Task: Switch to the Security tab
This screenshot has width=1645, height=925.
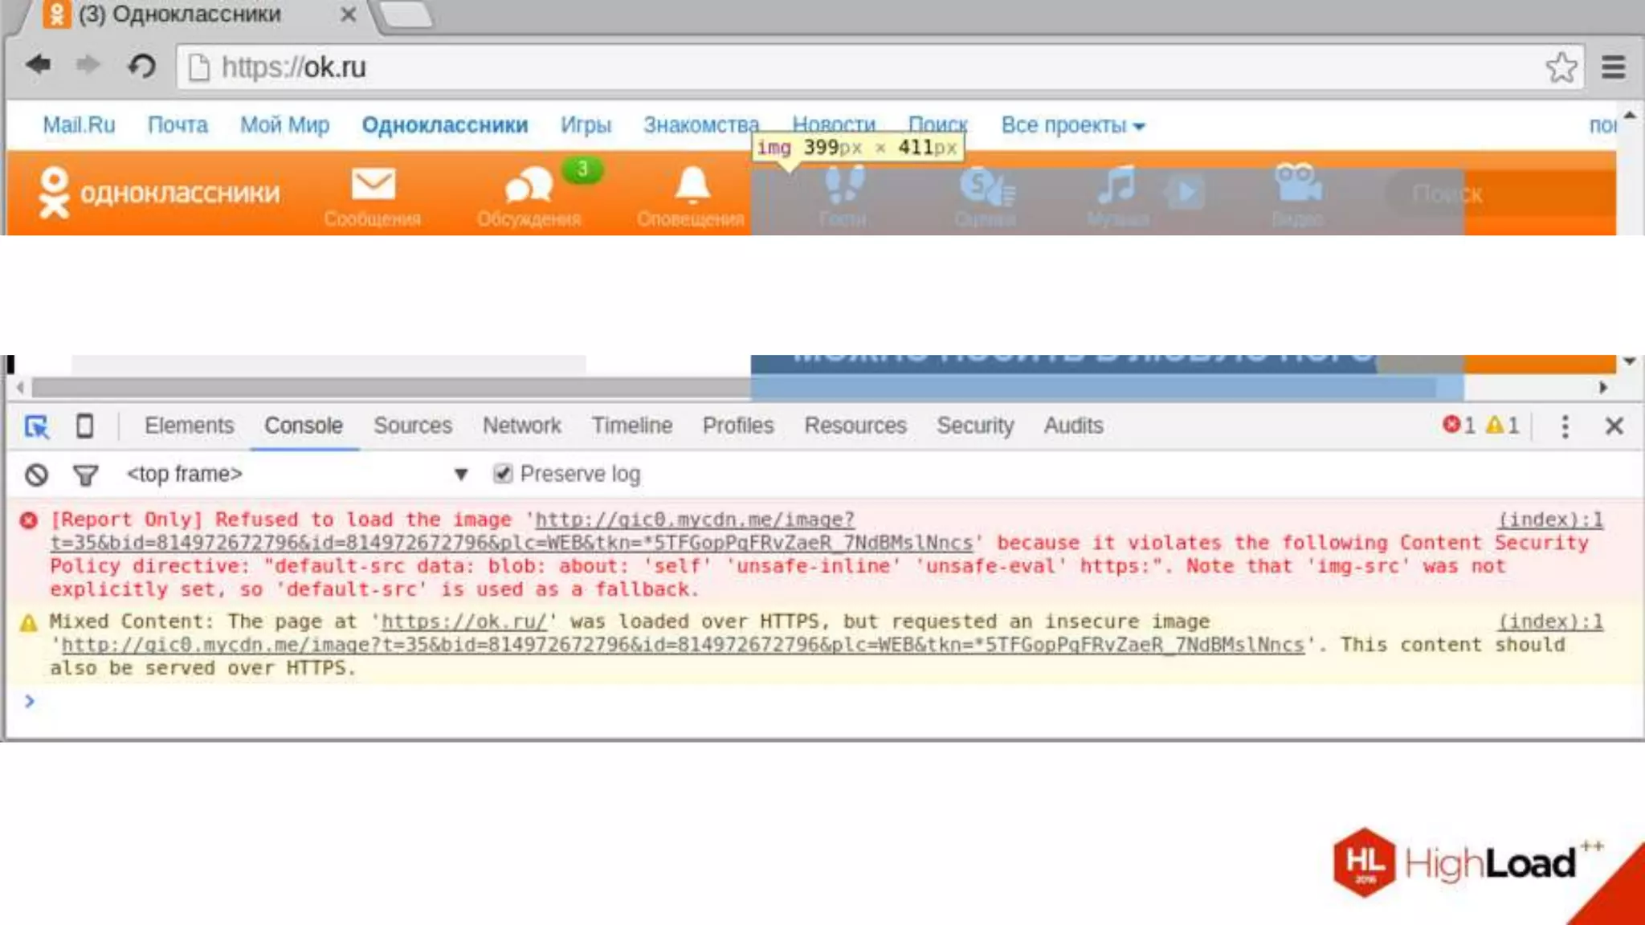Action: [974, 426]
